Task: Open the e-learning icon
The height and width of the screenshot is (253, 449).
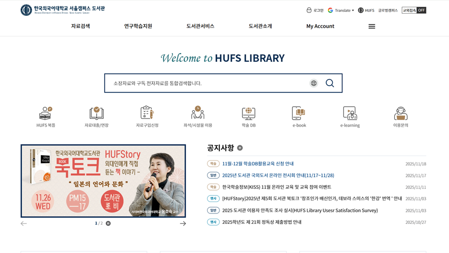Action: (x=350, y=113)
